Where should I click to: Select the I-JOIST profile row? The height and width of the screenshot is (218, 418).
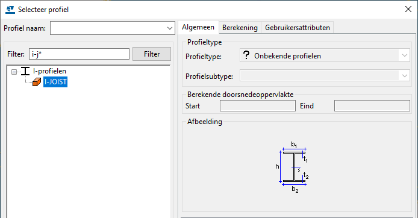click(55, 82)
